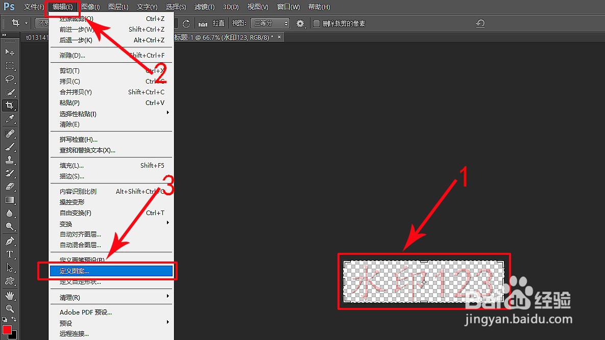The width and height of the screenshot is (605, 340).
Task: Close the untitled document tab
Action: pyautogui.click(x=279, y=37)
